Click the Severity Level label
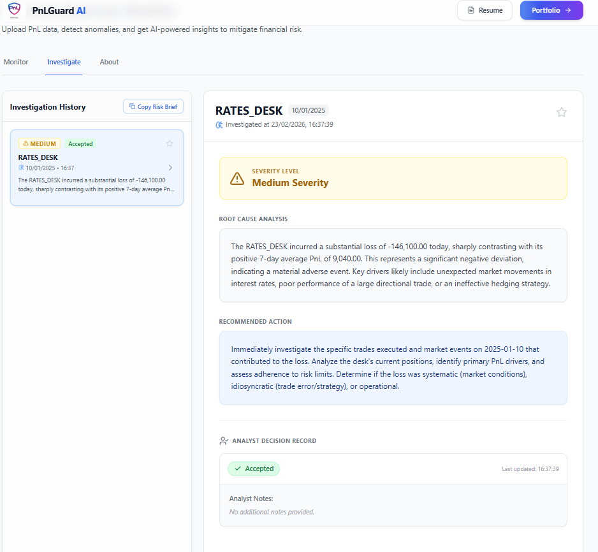Screen dimensions: 598x552 click(275, 171)
